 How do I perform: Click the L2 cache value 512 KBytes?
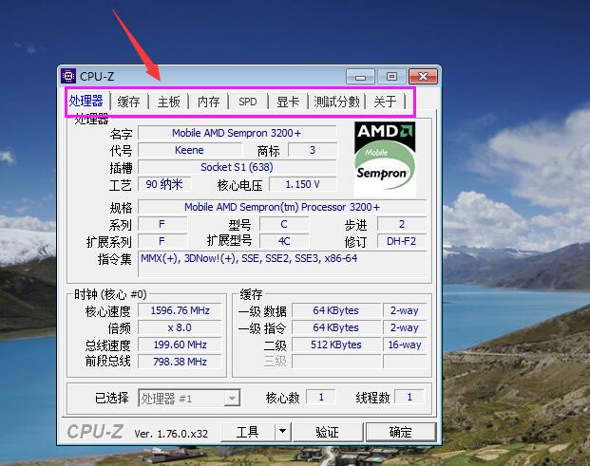[336, 345]
